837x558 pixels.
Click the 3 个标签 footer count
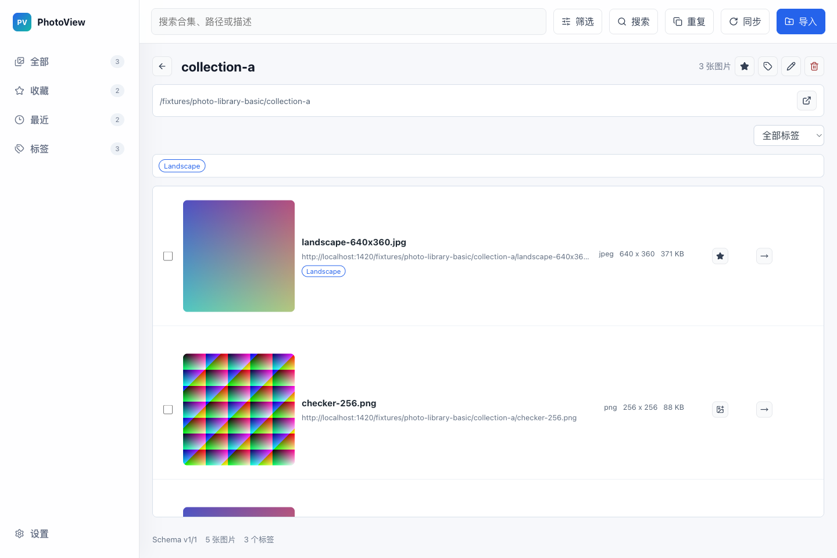[259, 540]
